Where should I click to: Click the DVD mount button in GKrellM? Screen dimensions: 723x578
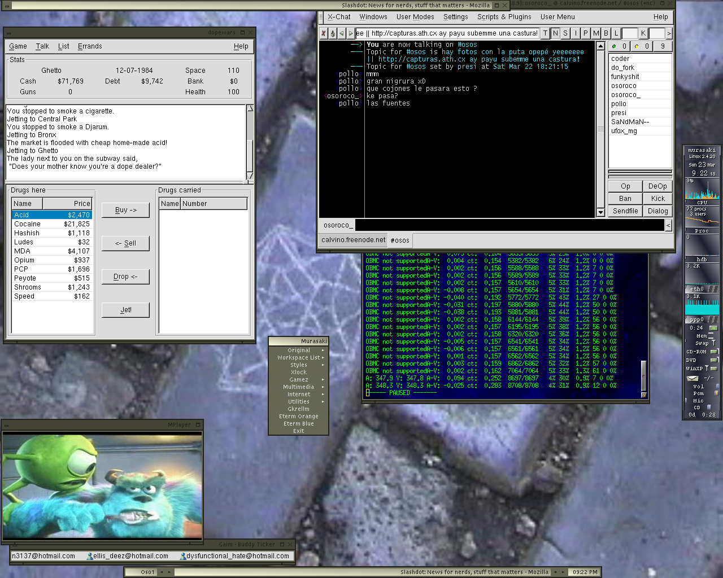click(715, 360)
